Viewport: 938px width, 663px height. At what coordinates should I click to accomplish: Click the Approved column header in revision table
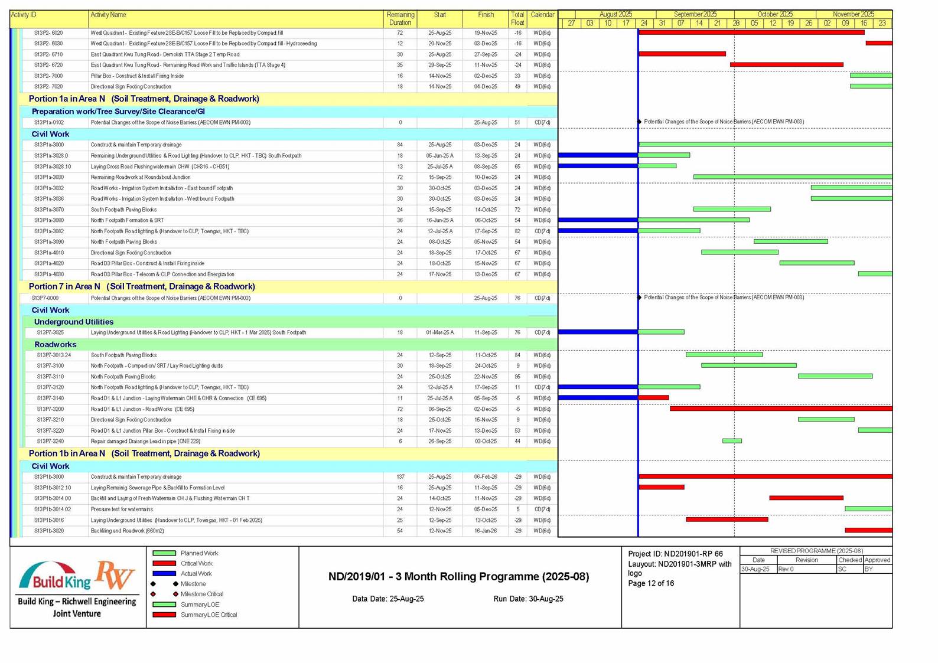coord(877,560)
